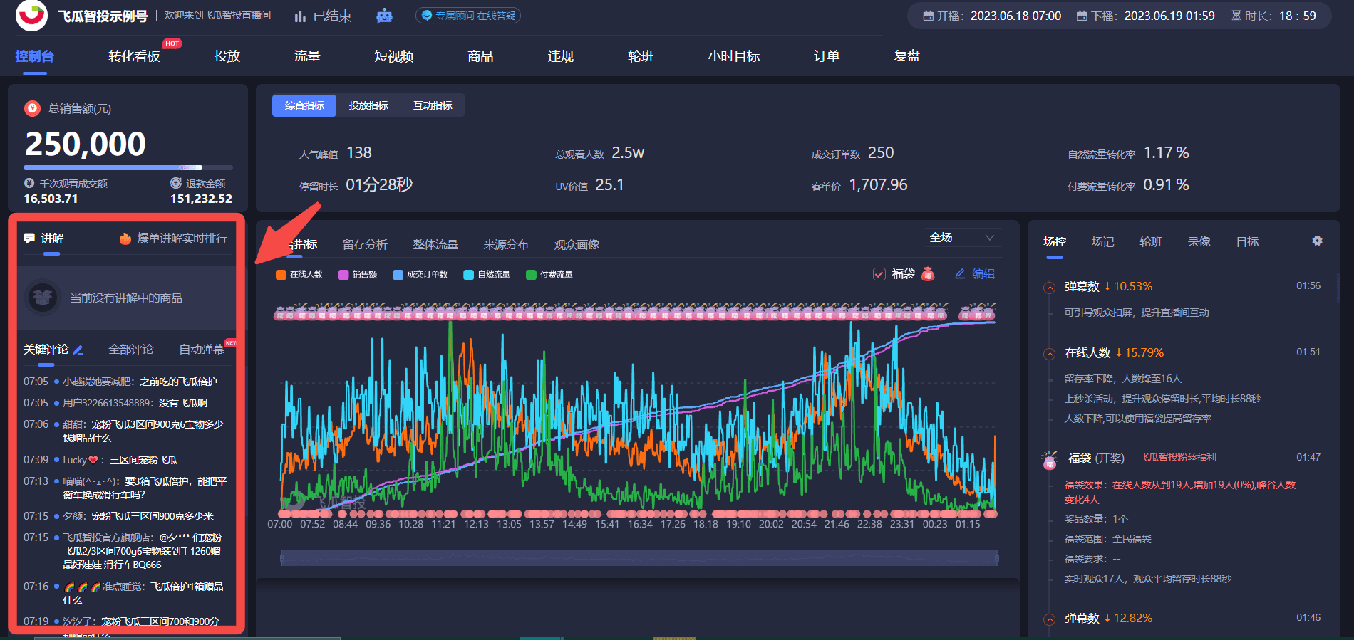This screenshot has width=1354, height=640.
Task: Open the 订单 nav tab
Action: coord(827,56)
